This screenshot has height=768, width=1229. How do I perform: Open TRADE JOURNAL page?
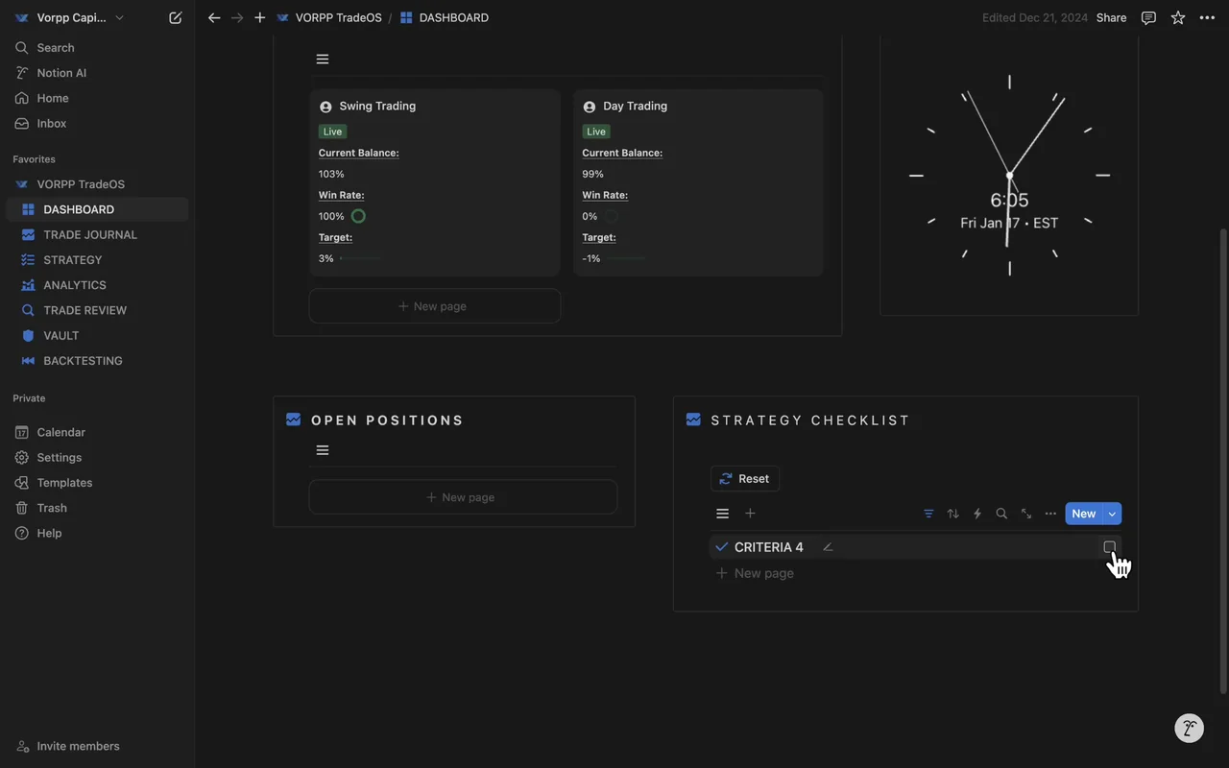click(97, 234)
